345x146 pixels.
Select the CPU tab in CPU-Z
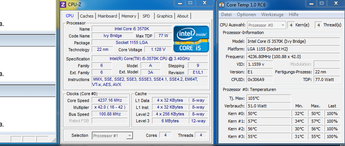pos(70,16)
